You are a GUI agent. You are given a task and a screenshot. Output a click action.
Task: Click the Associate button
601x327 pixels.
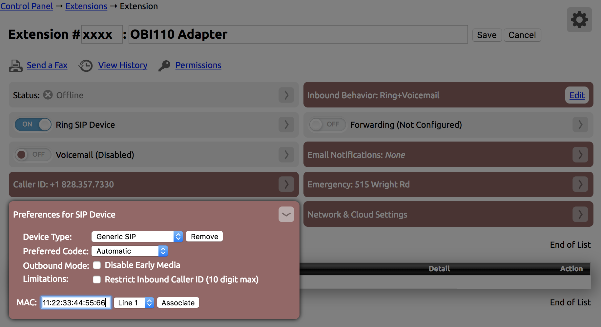coord(178,303)
